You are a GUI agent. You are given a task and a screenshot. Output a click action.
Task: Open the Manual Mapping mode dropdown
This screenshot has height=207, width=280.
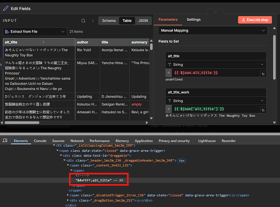click(212, 31)
